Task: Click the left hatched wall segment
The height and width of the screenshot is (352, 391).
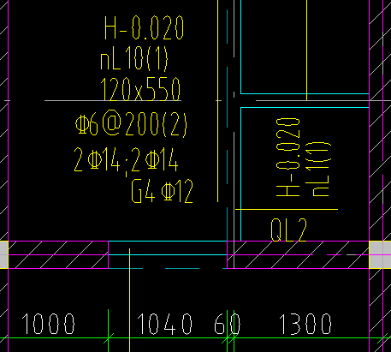Action: click(58, 254)
